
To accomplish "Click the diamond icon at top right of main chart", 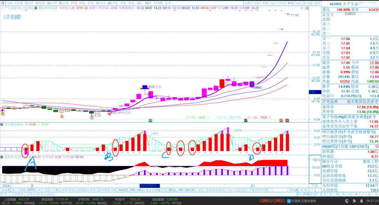I will pos(302,8).
